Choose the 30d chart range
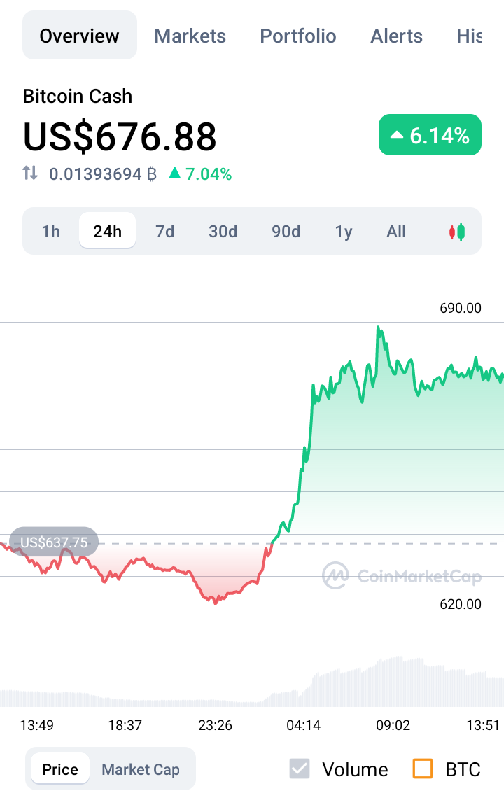Image resolution: width=504 pixels, height=807 pixels. pos(223,232)
